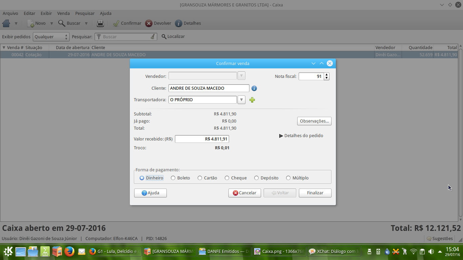Open the Novo dropdown arrow
463x260 pixels.
(x=52, y=23)
